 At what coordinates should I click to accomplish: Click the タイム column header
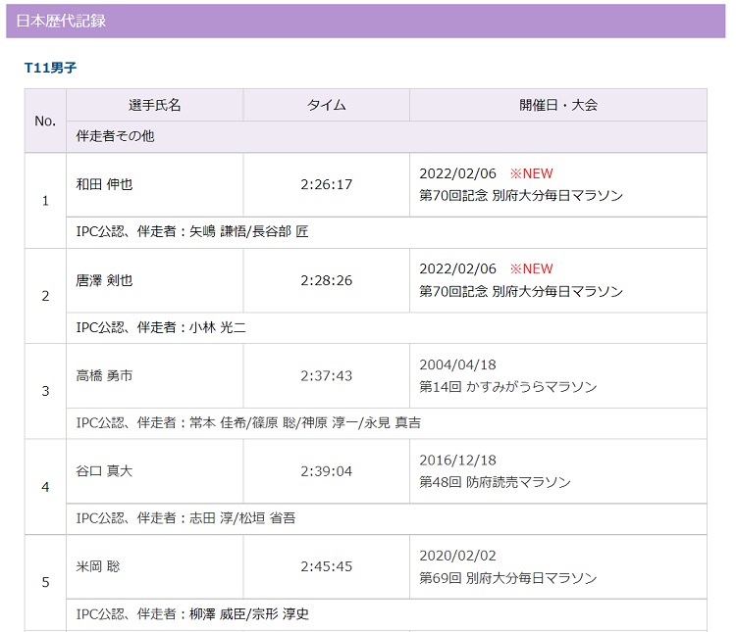click(326, 105)
